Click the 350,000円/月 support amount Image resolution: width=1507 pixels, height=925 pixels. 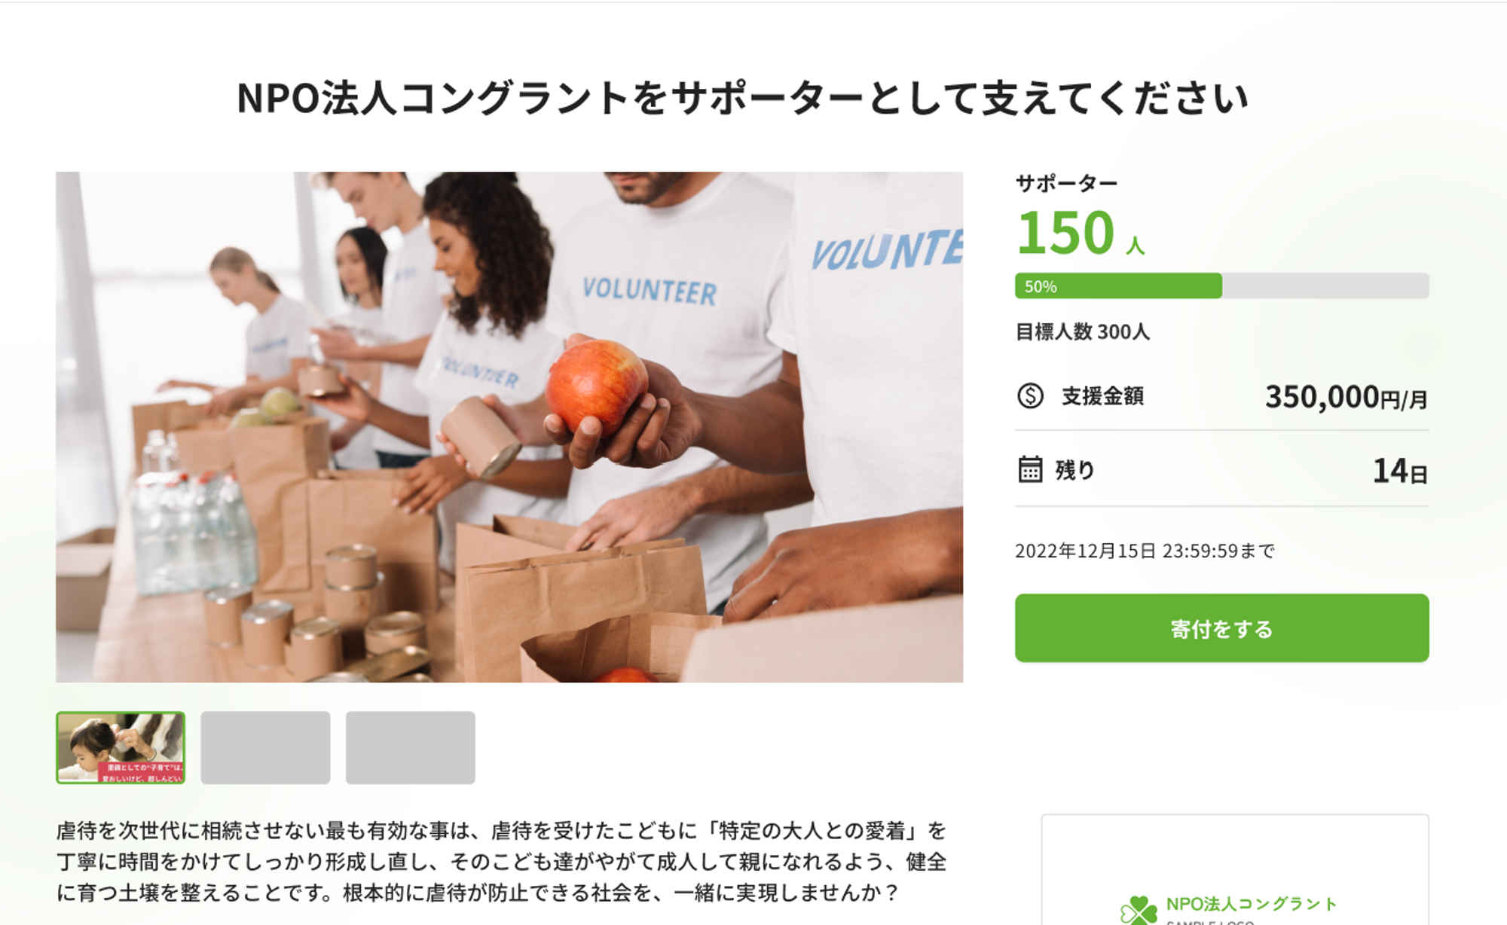click(x=1346, y=396)
